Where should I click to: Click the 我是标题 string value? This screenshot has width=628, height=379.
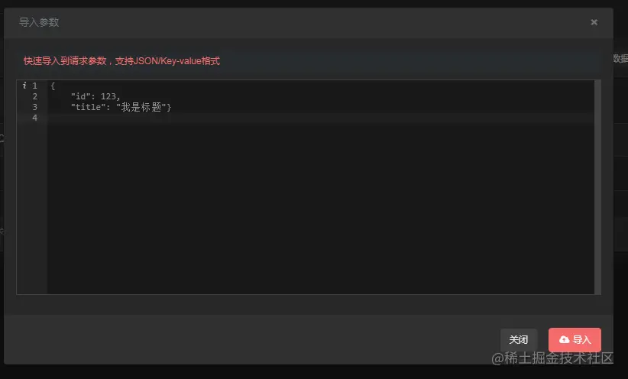141,107
